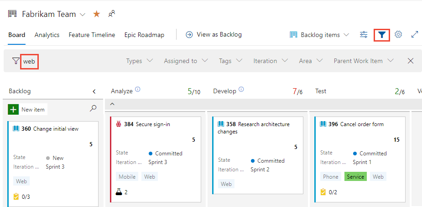Open the Backlog column search magnifier
The height and width of the screenshot is (207, 422).
click(93, 108)
